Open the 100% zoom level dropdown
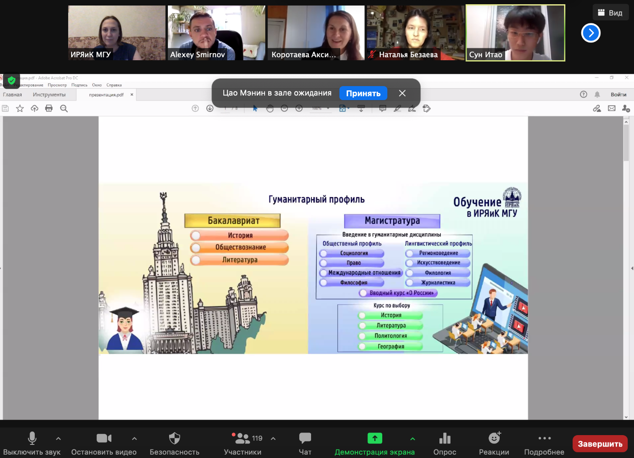The image size is (634, 458). click(x=320, y=109)
